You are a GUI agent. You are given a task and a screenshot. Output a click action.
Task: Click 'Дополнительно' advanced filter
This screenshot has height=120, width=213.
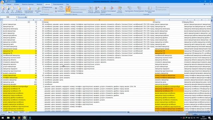click(x=77, y=12)
